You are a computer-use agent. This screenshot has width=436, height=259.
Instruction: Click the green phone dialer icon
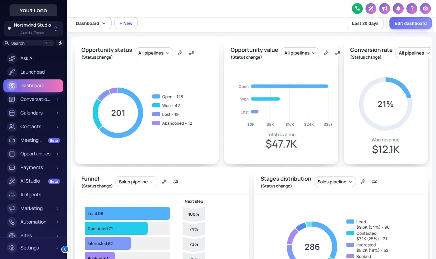click(x=357, y=9)
